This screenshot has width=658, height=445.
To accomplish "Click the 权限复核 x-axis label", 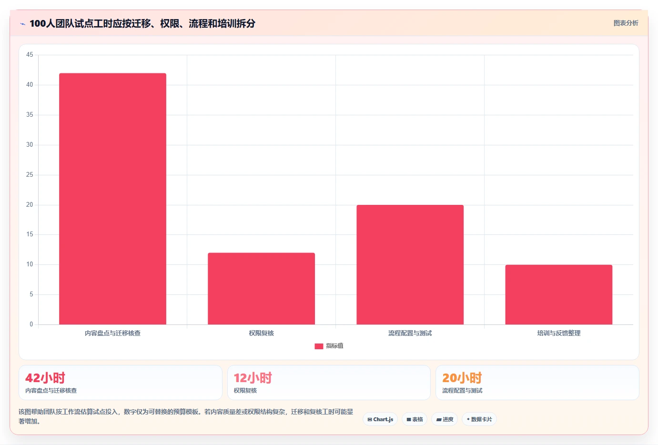I will coord(261,333).
